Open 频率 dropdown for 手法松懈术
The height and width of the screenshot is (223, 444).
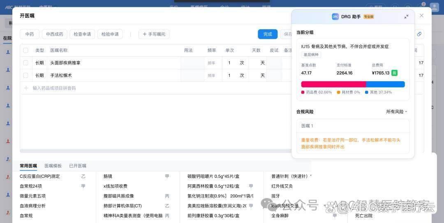coord(211,76)
